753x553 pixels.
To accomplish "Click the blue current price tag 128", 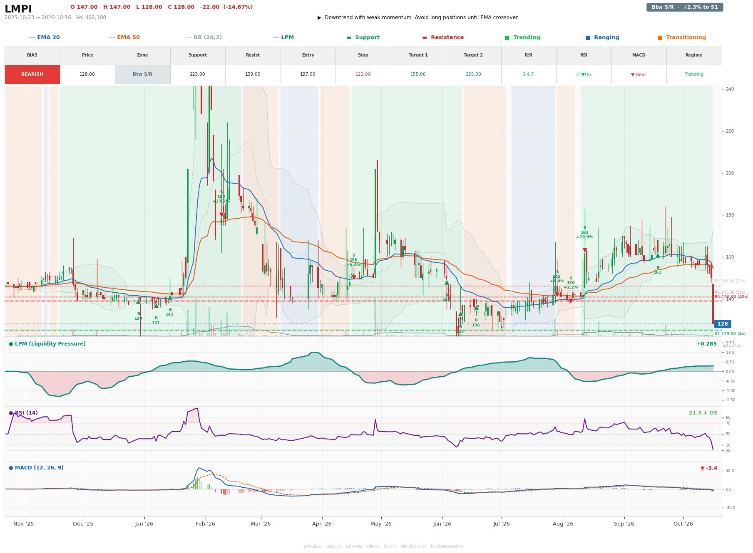I will click(x=722, y=324).
